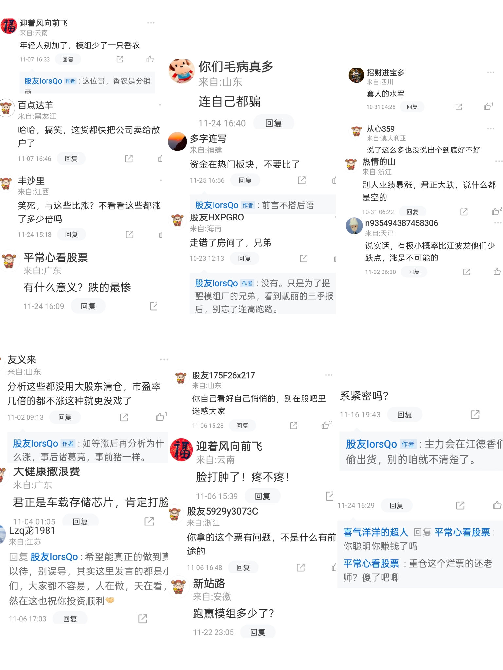The height and width of the screenshot is (670, 503).
Task: Share 多字连写's comment on 热门板块
Action: pyautogui.click(x=302, y=180)
